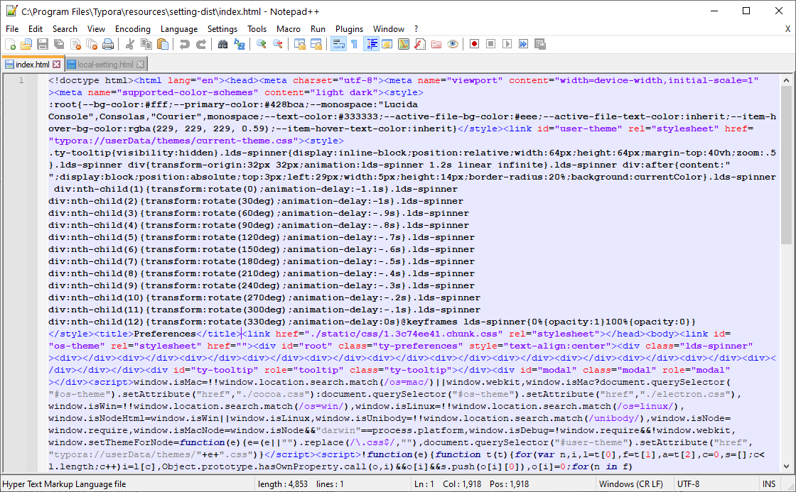Switch to the index.html tab

(x=33, y=65)
